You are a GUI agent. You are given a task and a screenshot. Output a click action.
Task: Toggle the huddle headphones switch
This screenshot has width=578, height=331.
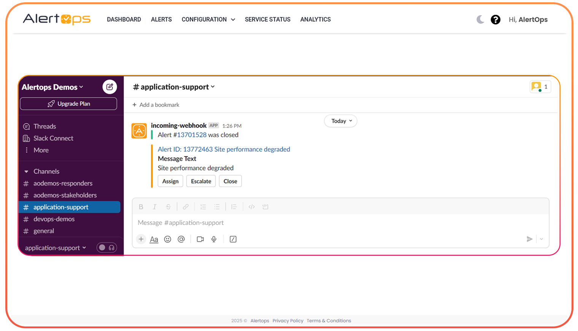pyautogui.click(x=107, y=247)
